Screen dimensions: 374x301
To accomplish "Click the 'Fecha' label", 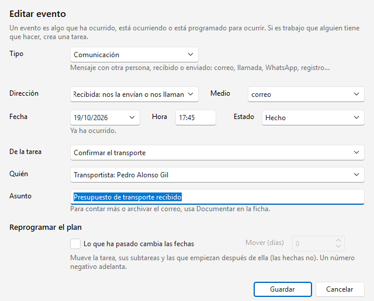I will (x=18, y=117).
